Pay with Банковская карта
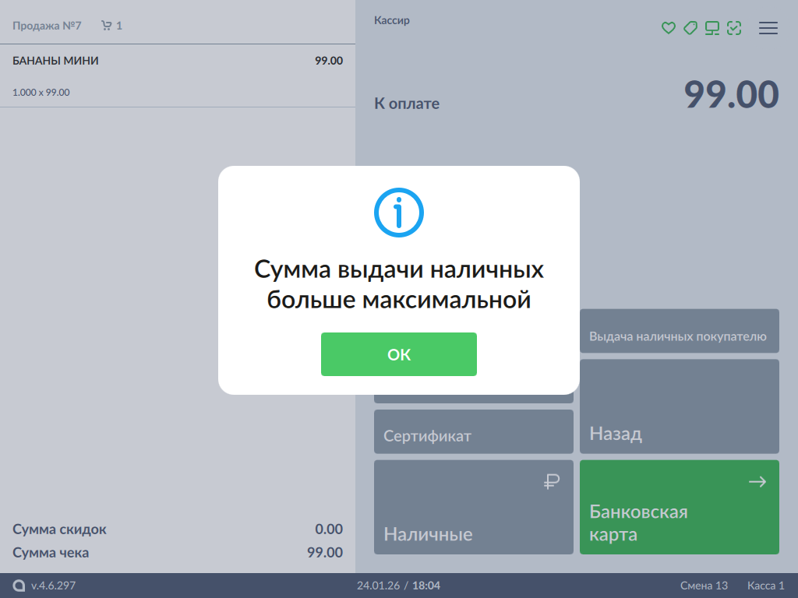Screen dimensions: 798x598 click(x=679, y=507)
